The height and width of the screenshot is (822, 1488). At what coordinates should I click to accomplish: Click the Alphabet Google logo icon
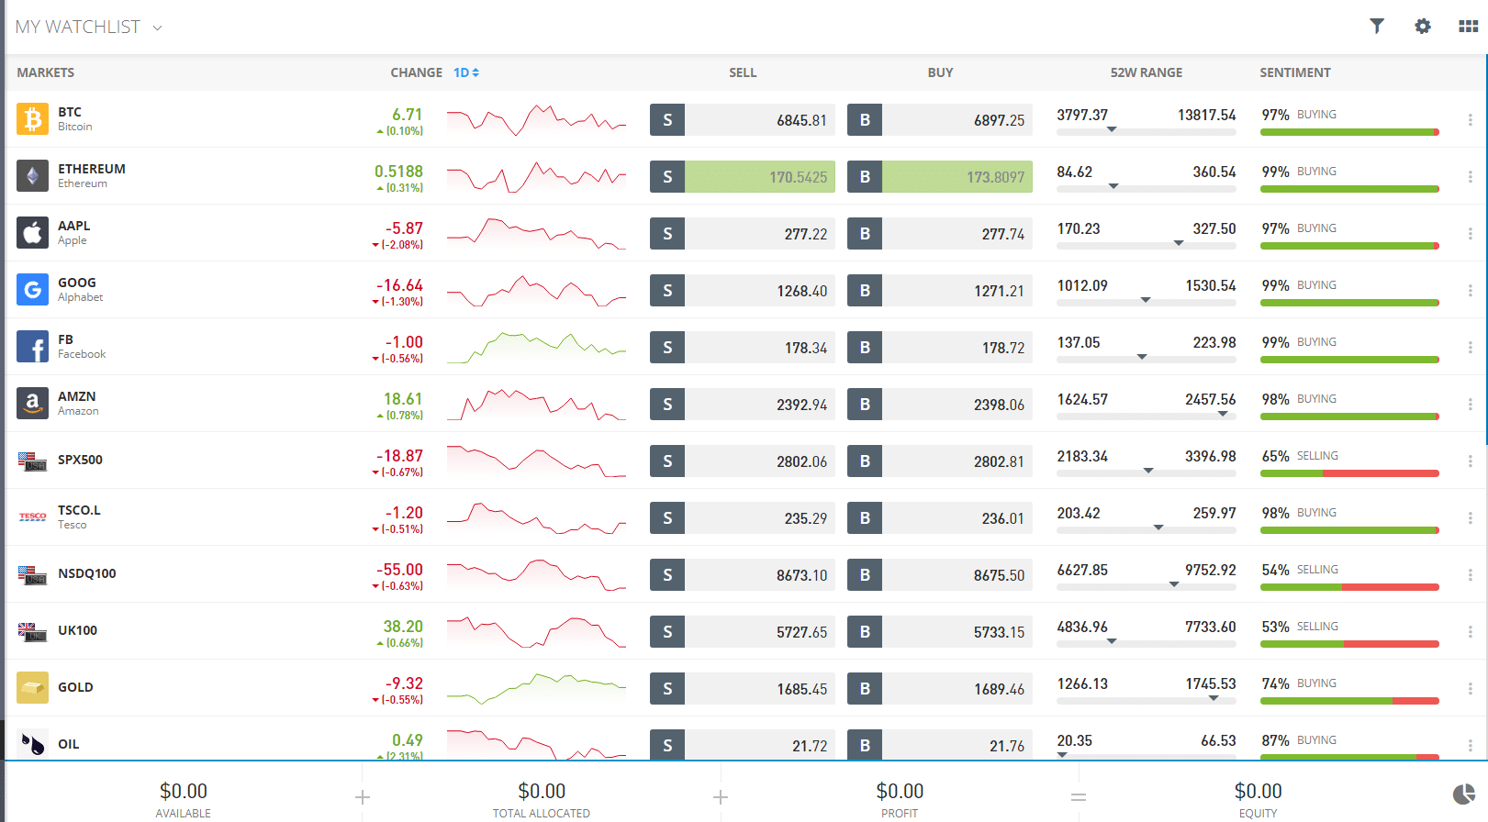coord(32,290)
